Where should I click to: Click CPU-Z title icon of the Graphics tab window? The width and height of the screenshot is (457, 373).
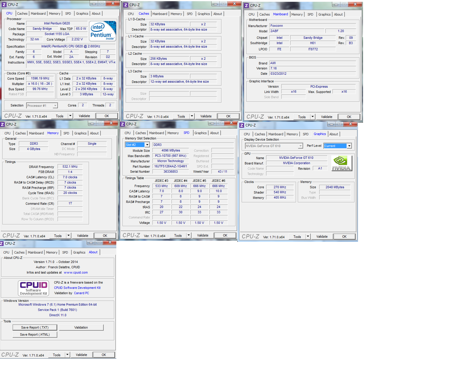(x=242, y=125)
